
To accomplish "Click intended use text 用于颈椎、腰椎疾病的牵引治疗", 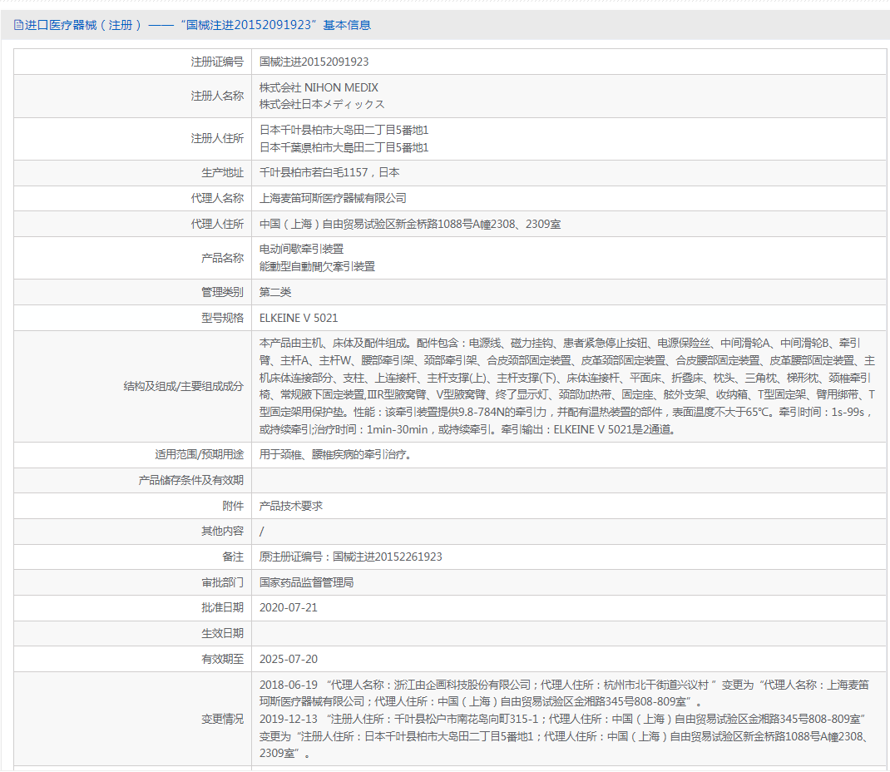I will click(x=335, y=455).
